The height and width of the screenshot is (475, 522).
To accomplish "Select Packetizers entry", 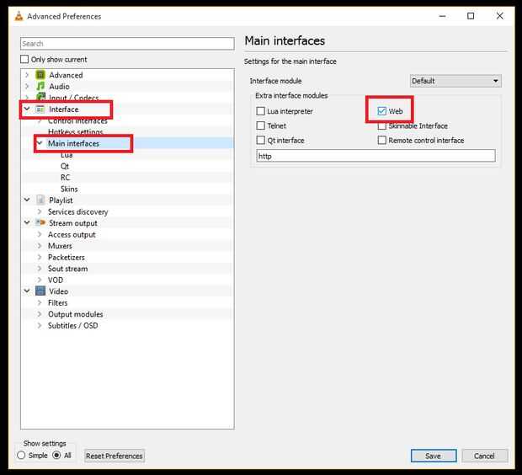I will pyautogui.click(x=67, y=257).
